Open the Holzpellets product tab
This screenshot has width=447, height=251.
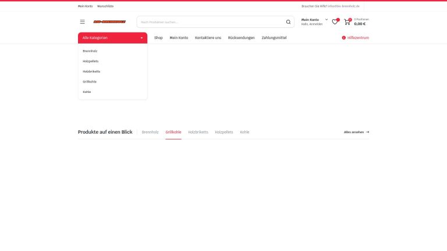click(224, 132)
